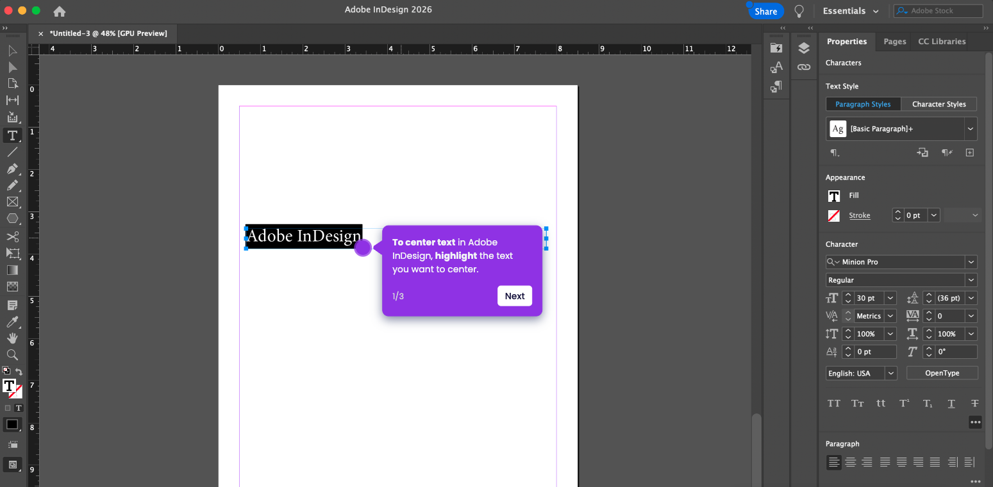This screenshot has height=487, width=993.
Task: Click Next in the purple tooltip
Action: 515,296
